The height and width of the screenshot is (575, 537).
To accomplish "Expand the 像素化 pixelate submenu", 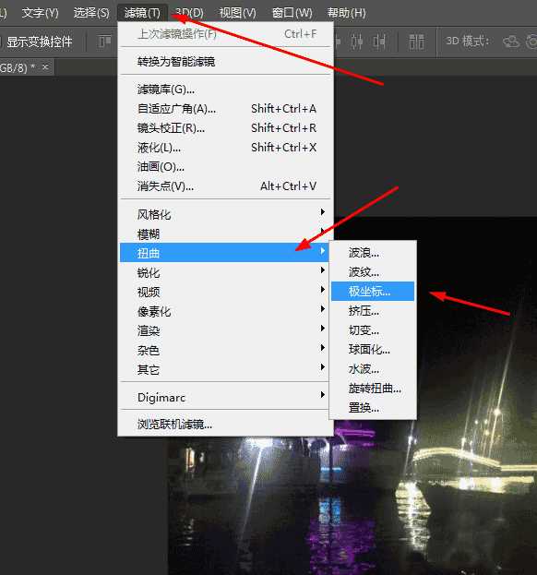I will click(225, 311).
